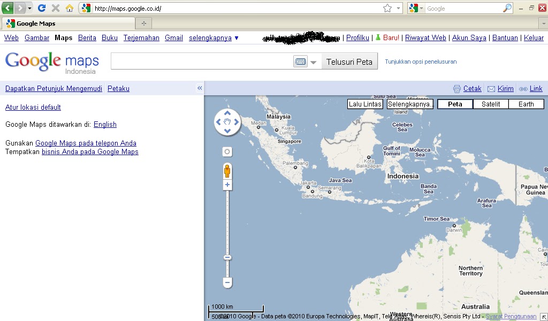The width and height of the screenshot is (548, 321).
Task: Select the Dapatkan Petunjuk Mengemudi tab
Action: pyautogui.click(x=54, y=89)
